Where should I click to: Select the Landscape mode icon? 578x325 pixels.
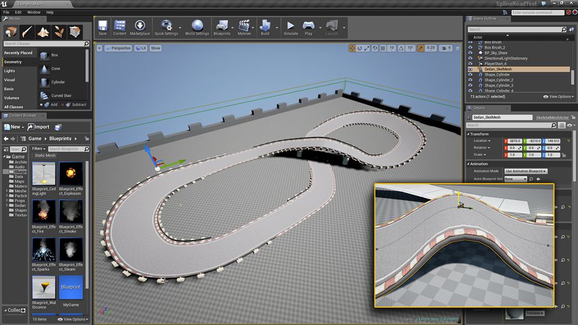pos(43,32)
